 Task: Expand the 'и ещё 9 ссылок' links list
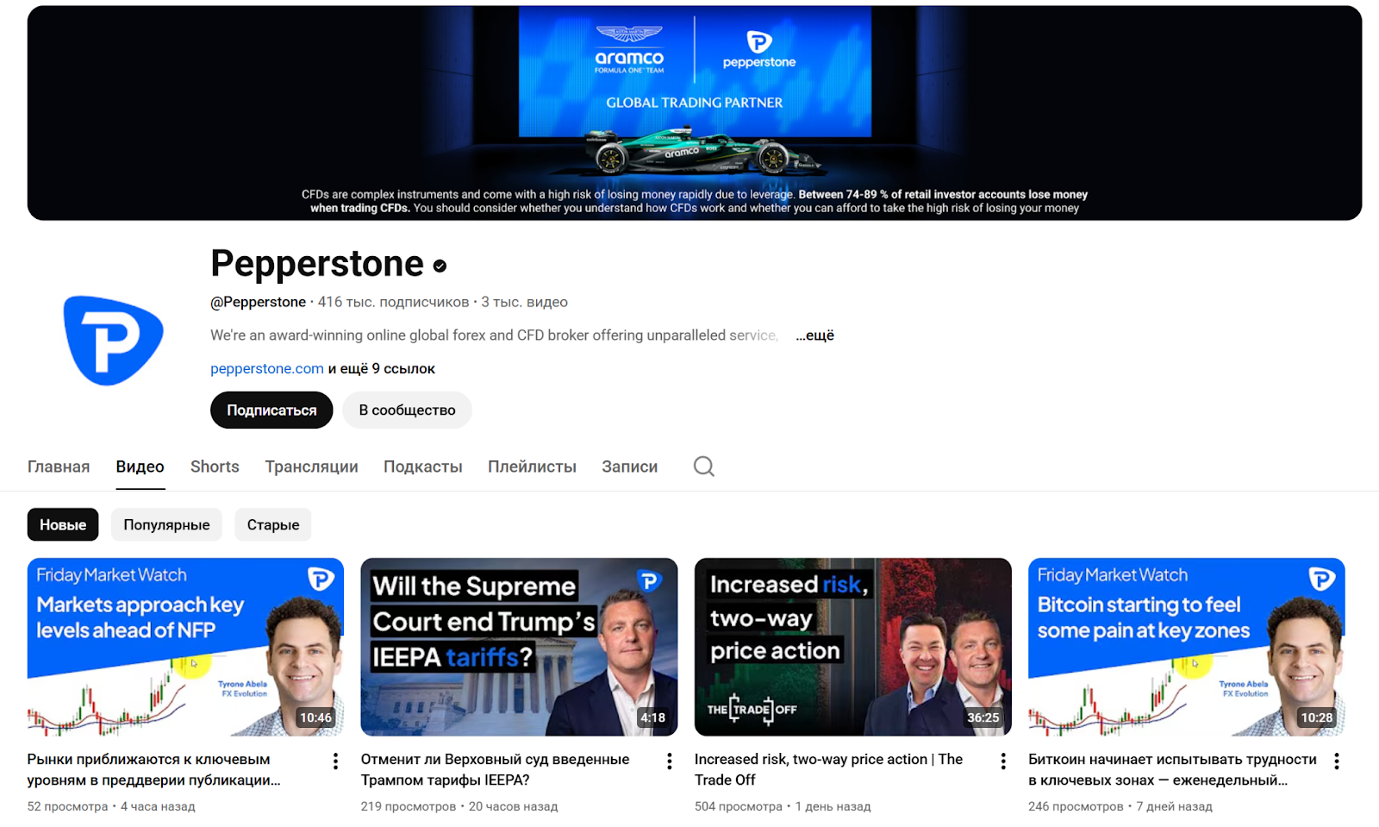pos(381,368)
